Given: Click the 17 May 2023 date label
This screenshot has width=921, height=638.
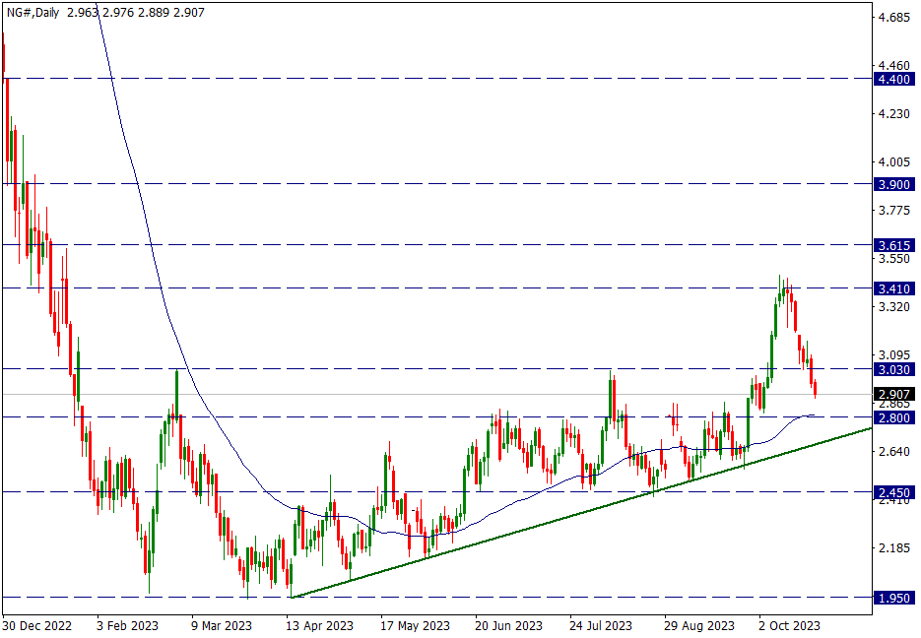Looking at the screenshot, I should tap(415, 625).
